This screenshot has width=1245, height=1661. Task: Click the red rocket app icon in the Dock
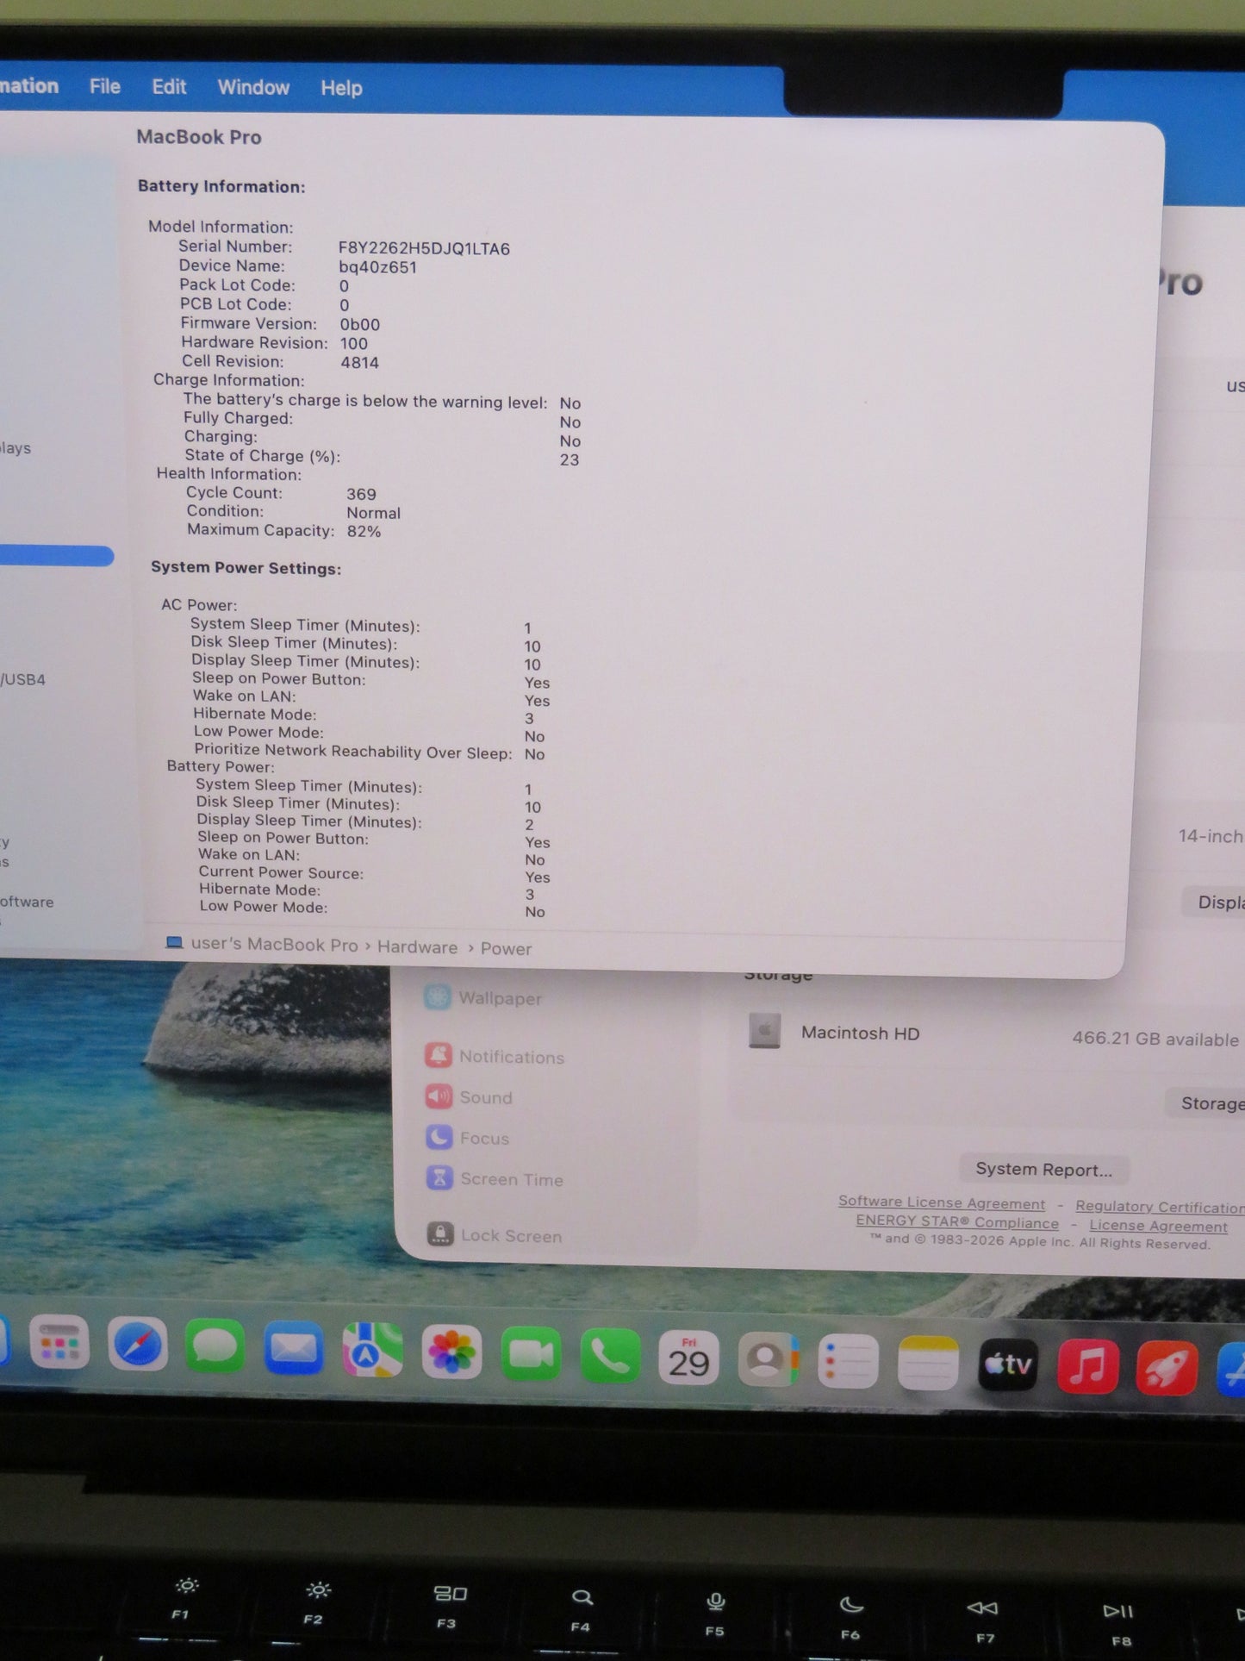point(1167,1368)
